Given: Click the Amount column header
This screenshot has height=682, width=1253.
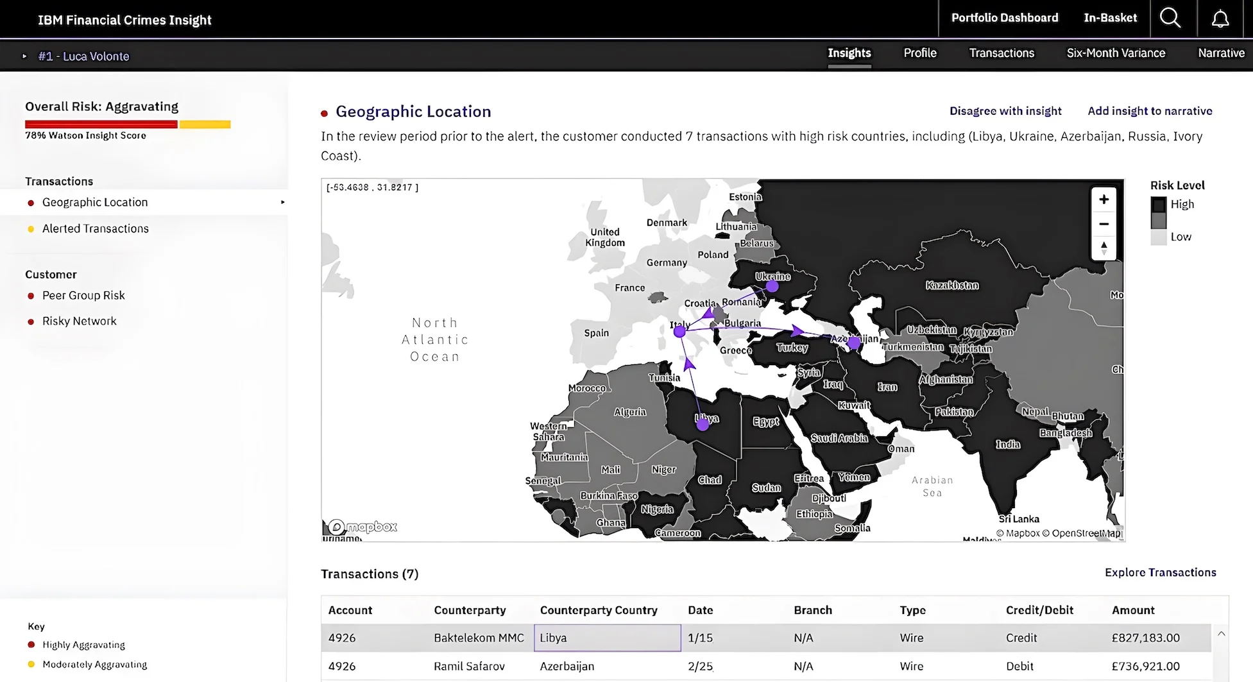Looking at the screenshot, I should tap(1133, 610).
